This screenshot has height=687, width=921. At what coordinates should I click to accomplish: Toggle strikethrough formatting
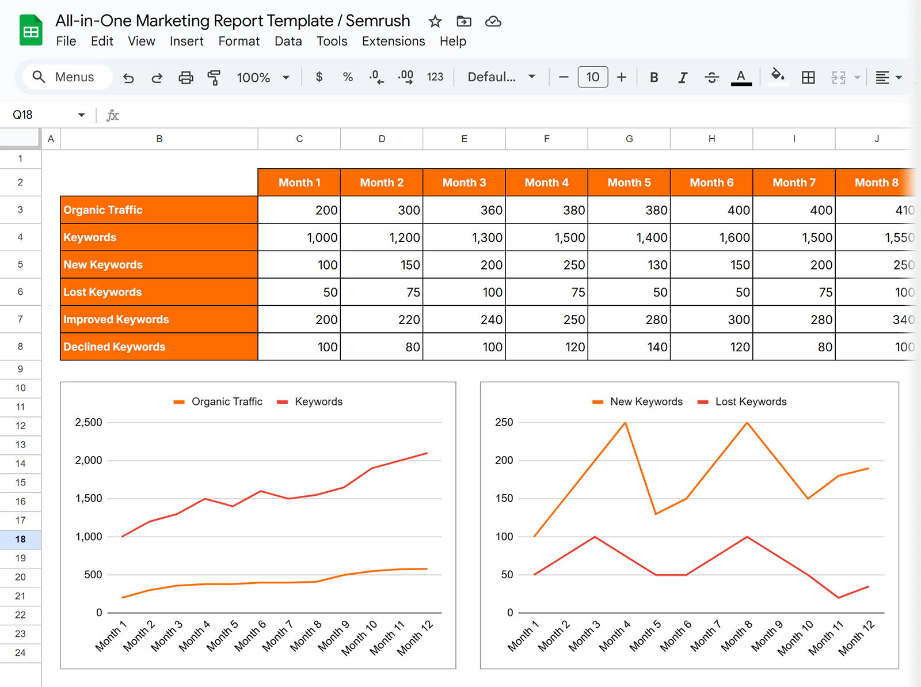click(712, 77)
